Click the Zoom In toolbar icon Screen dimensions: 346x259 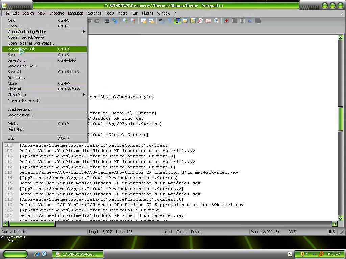coord(125,21)
